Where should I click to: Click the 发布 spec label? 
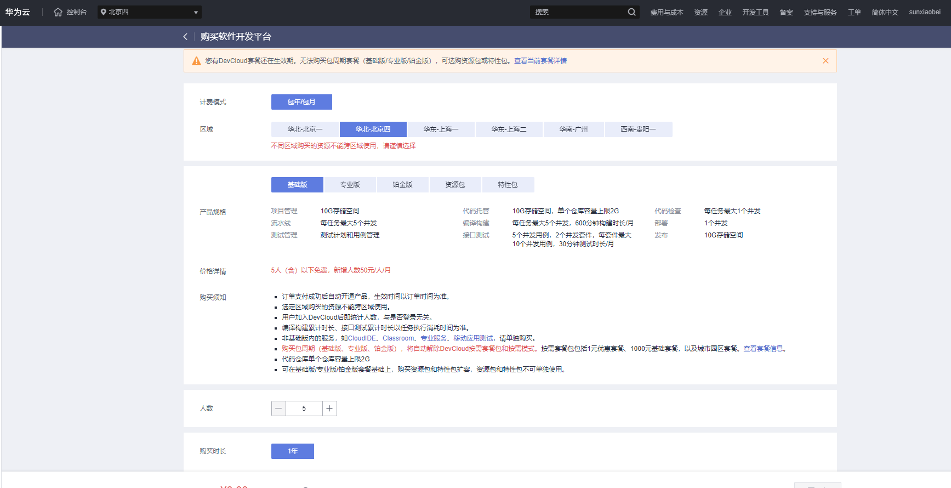(x=661, y=235)
